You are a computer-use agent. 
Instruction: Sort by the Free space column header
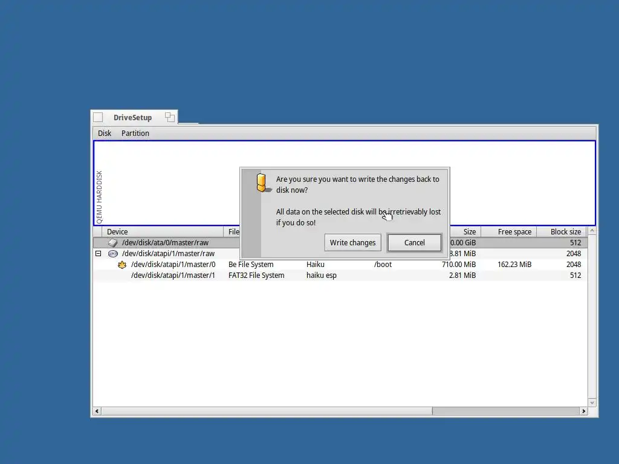pyautogui.click(x=509, y=231)
